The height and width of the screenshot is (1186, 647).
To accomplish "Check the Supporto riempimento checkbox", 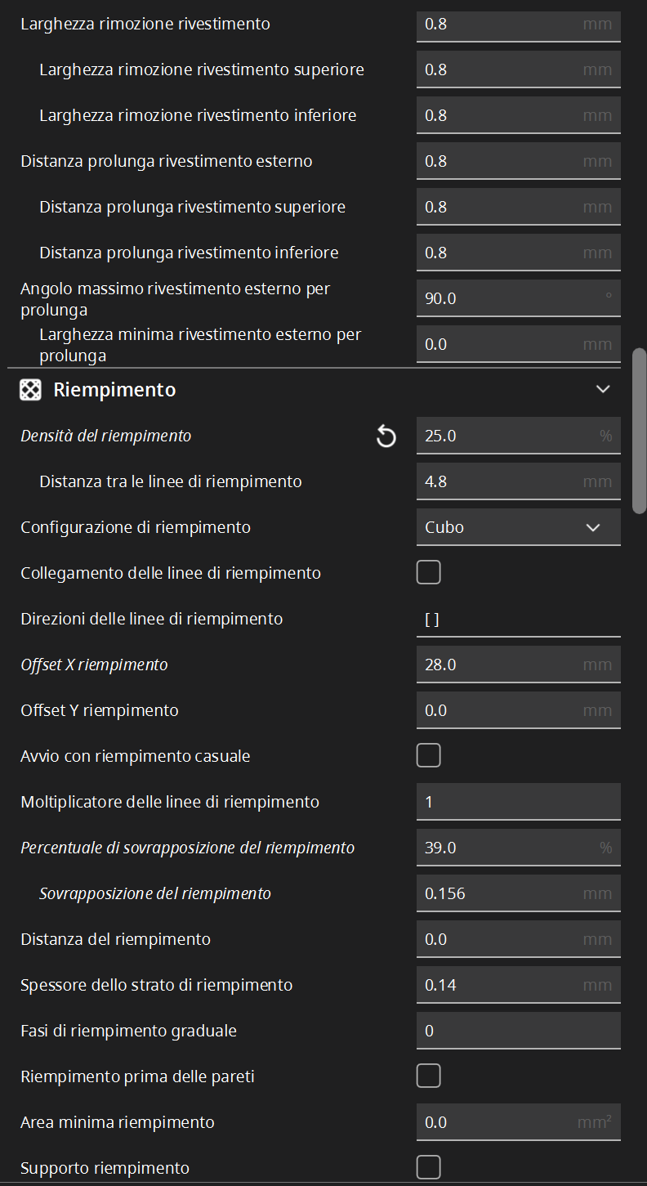I will [x=429, y=1167].
